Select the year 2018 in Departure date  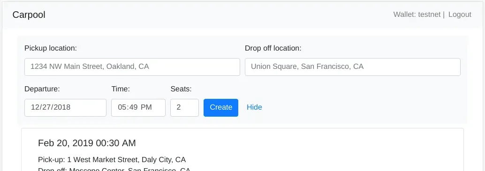(x=61, y=107)
